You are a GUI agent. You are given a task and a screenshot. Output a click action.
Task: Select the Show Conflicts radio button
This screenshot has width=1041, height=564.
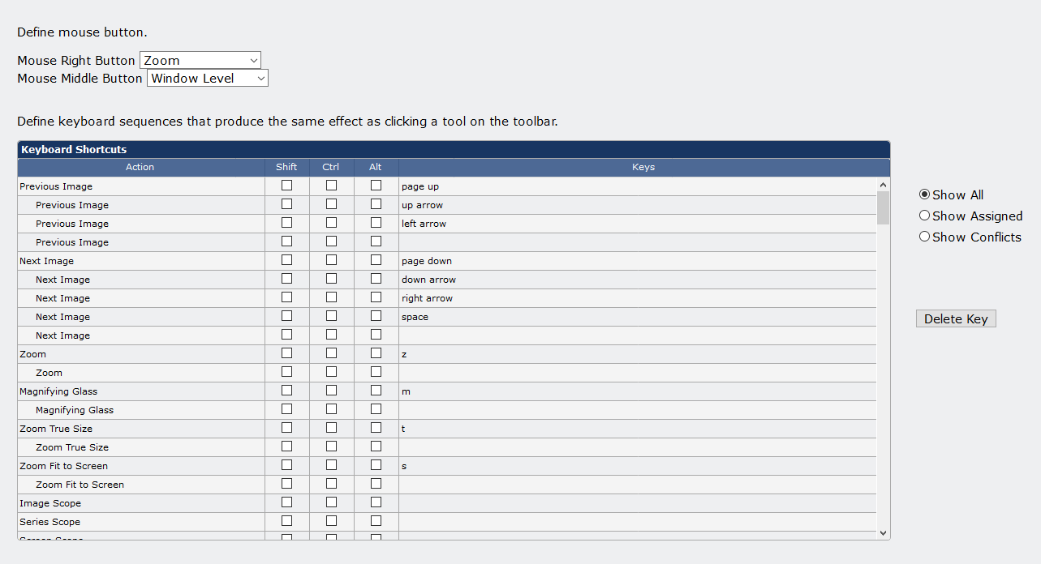tap(925, 237)
